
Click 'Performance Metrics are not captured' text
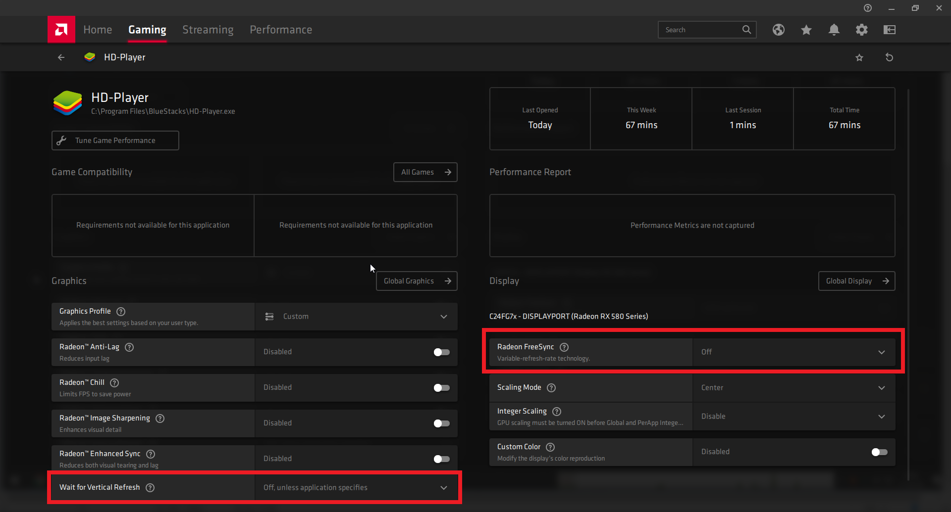coord(692,226)
